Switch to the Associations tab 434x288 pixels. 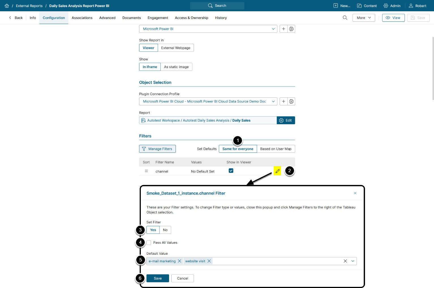pos(82,18)
